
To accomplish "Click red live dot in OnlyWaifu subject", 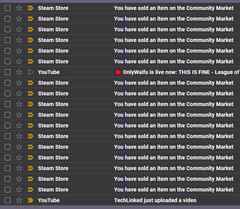I will point(118,72).
